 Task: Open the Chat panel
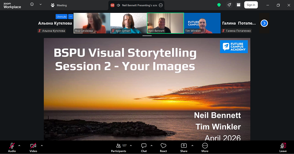pyautogui.click(x=144, y=146)
